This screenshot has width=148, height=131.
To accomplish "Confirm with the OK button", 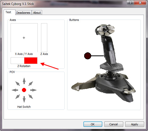I will (x=93, y=124).
